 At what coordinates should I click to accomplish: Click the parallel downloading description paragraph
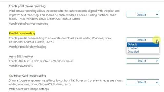pos(60,40)
